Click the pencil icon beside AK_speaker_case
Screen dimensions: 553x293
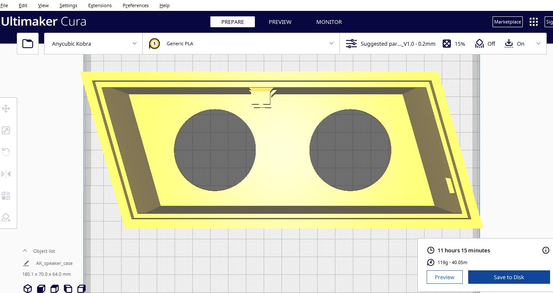[x=26, y=263]
